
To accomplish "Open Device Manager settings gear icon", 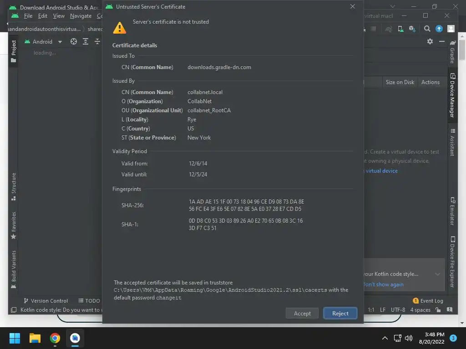I will click(430, 41).
